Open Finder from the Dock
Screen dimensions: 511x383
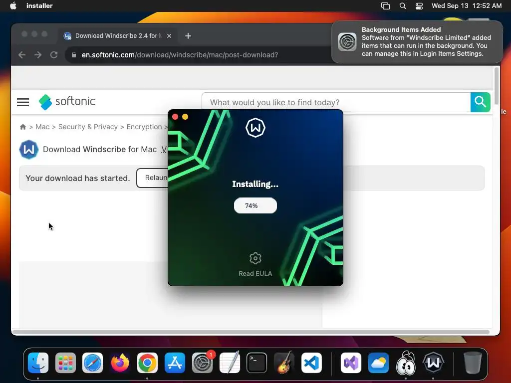38,363
